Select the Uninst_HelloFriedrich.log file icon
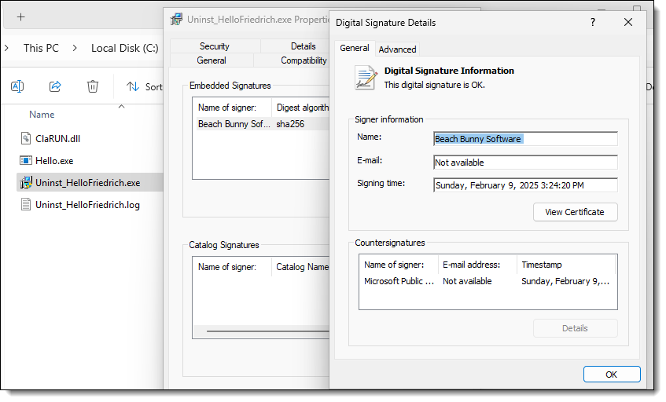 [x=26, y=204]
